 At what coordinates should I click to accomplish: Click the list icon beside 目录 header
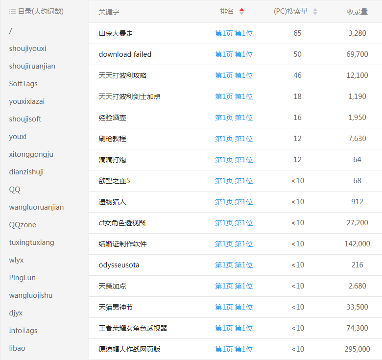[x=12, y=11]
